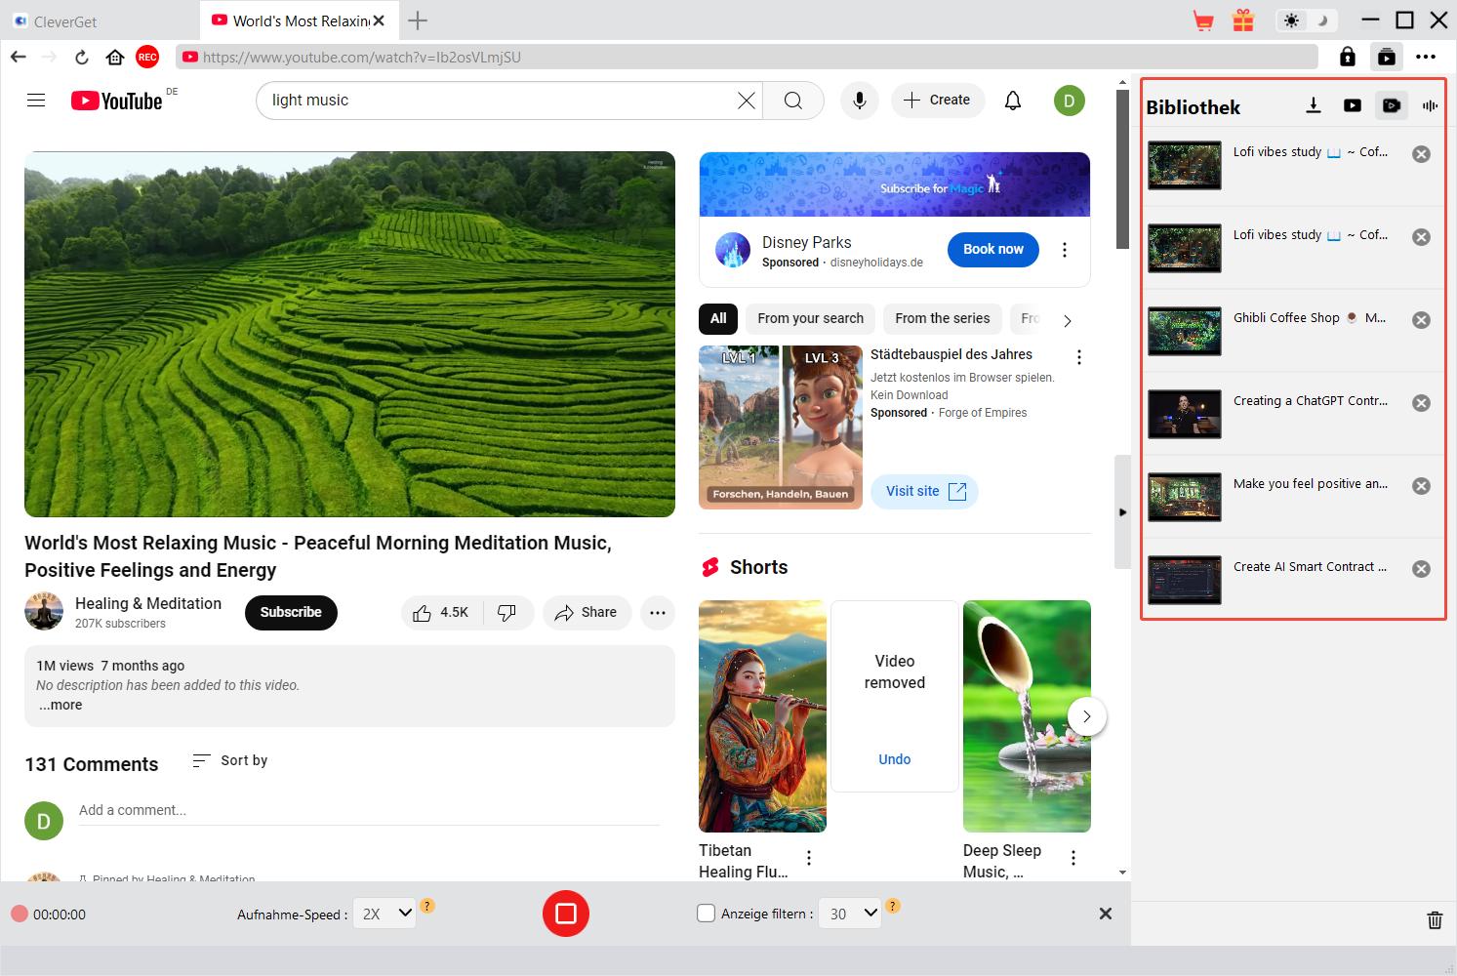This screenshot has height=976, width=1457.
Task: Toggle the light/dark theme switch
Action: (1304, 20)
